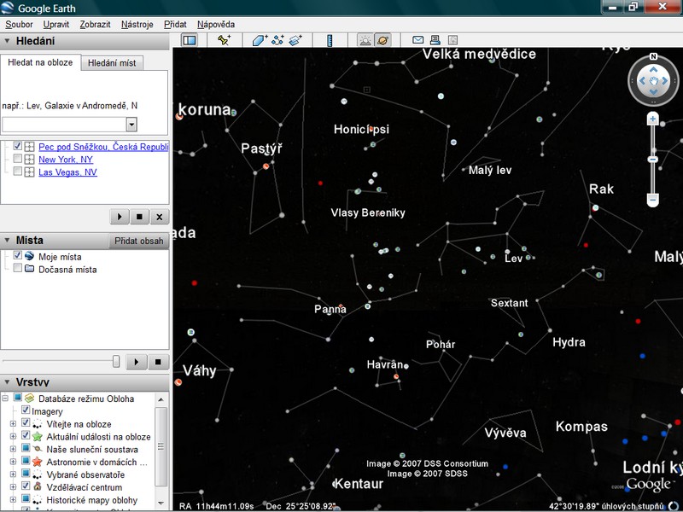
Task: Click the Vrstvy panel scrollbar thumb
Action: click(x=161, y=446)
